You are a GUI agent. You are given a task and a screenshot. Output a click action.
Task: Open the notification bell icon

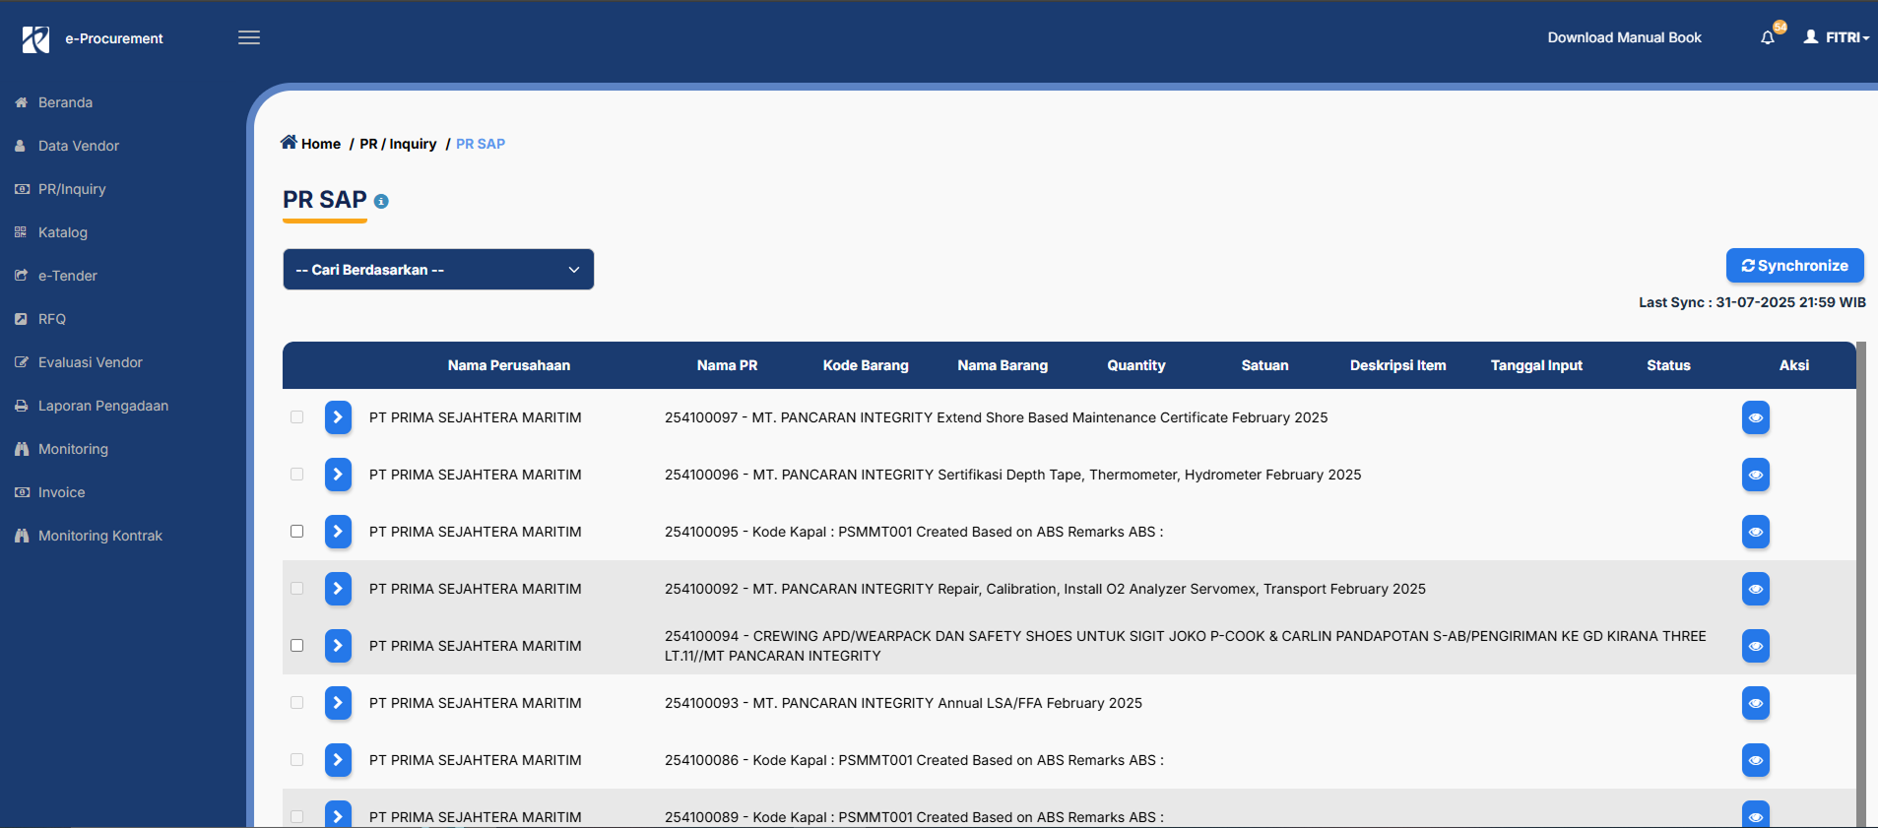pyautogui.click(x=1768, y=37)
